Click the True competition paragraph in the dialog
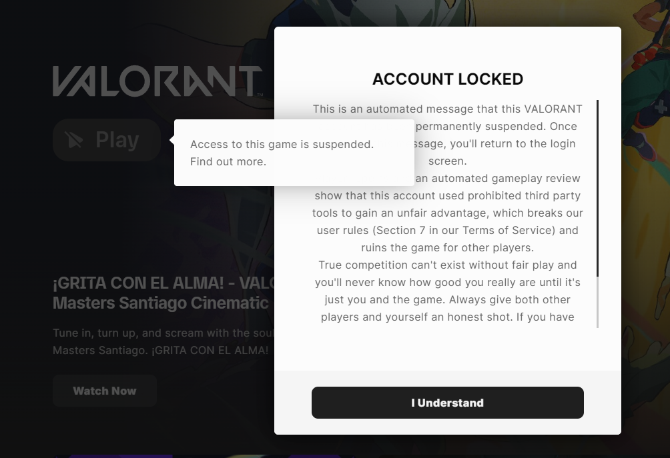This screenshot has width=670, height=458. click(447, 265)
